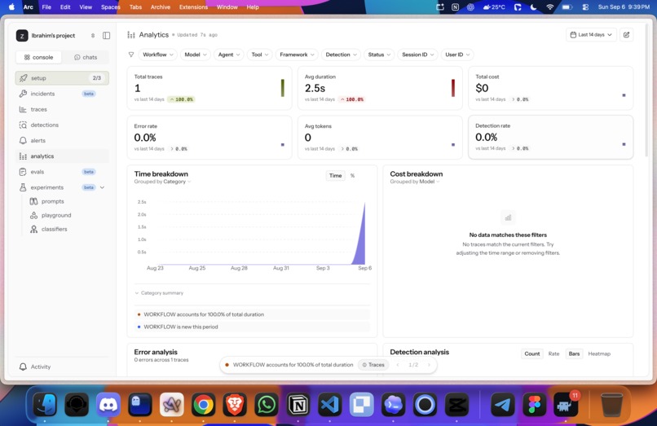The width and height of the screenshot is (657, 426).
Task: Click the Wi-Fi icon in menu bar
Action: (x=549, y=7)
